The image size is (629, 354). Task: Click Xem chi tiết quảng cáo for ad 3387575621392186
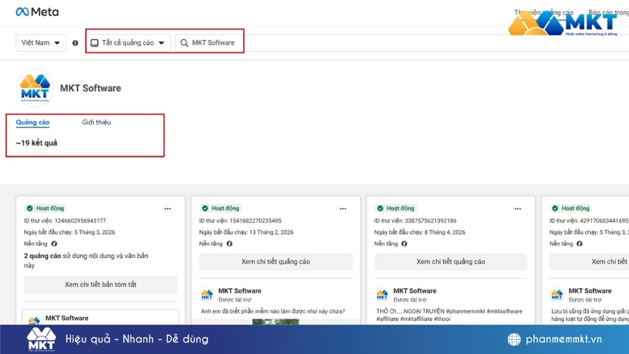(x=451, y=262)
